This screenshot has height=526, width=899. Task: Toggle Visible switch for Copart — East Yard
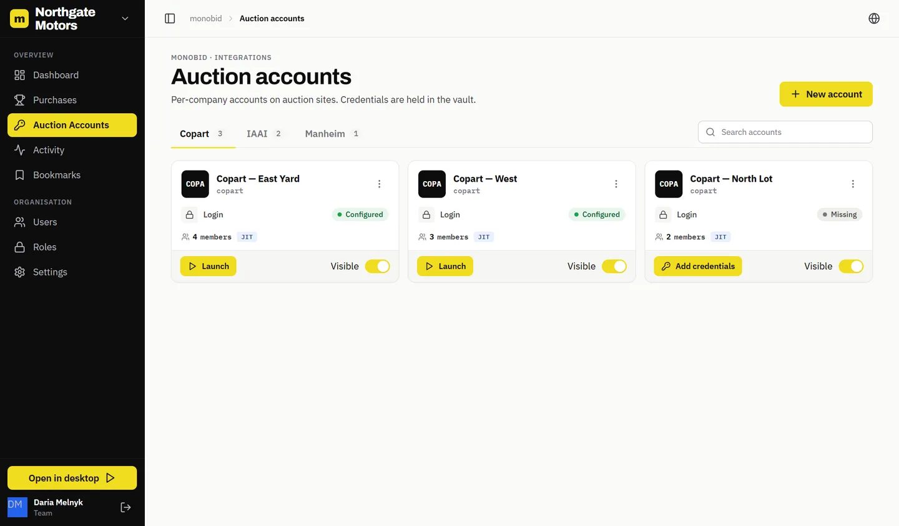(378, 266)
